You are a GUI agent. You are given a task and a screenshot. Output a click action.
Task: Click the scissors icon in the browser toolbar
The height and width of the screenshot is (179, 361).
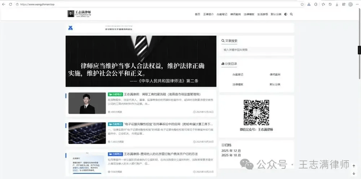[309, 4]
